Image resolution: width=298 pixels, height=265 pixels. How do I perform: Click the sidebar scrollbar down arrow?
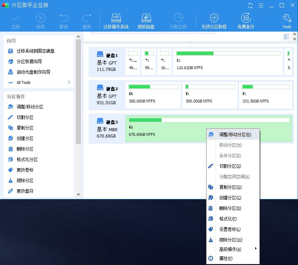click(x=79, y=194)
